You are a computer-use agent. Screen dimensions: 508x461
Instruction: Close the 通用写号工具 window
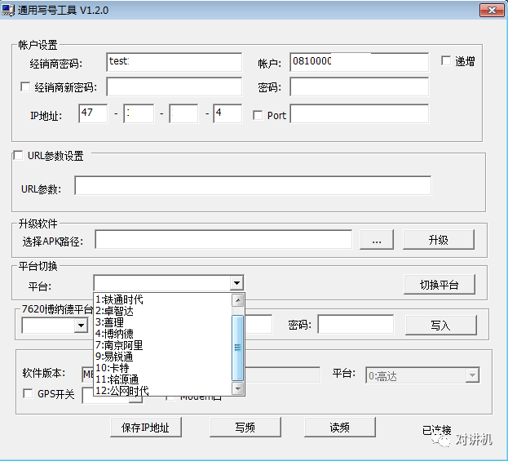point(492,10)
